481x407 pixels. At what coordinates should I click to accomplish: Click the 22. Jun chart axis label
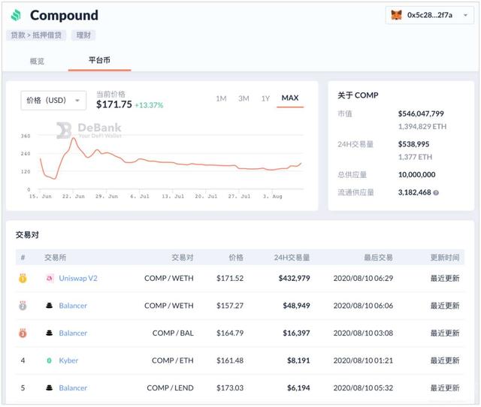(74, 196)
